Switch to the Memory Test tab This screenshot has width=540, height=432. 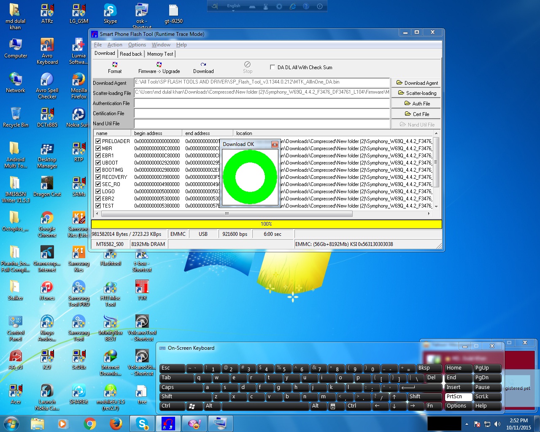point(160,54)
